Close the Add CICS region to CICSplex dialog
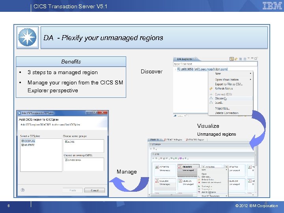 pyautogui.click(x=103, y=112)
